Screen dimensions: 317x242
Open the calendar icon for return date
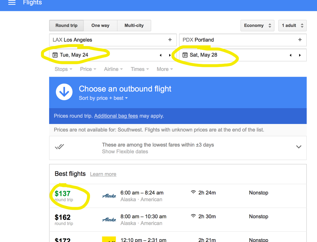[x=185, y=55]
